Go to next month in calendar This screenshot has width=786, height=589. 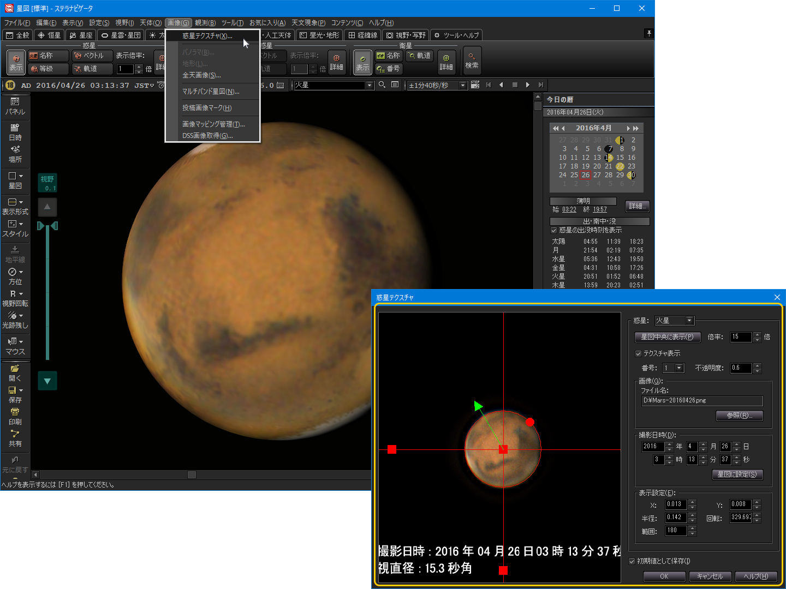click(x=628, y=128)
